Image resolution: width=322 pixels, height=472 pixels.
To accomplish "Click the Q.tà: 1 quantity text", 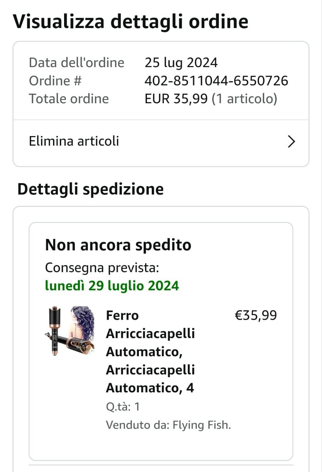I will coord(123,407).
